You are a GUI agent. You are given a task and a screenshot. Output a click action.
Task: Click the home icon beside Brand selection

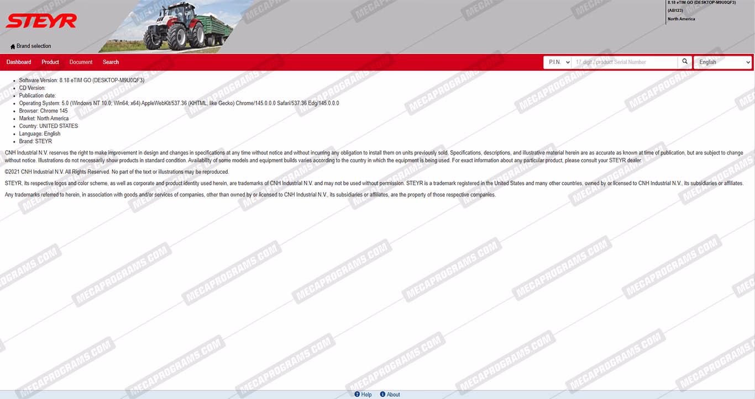(x=13, y=46)
